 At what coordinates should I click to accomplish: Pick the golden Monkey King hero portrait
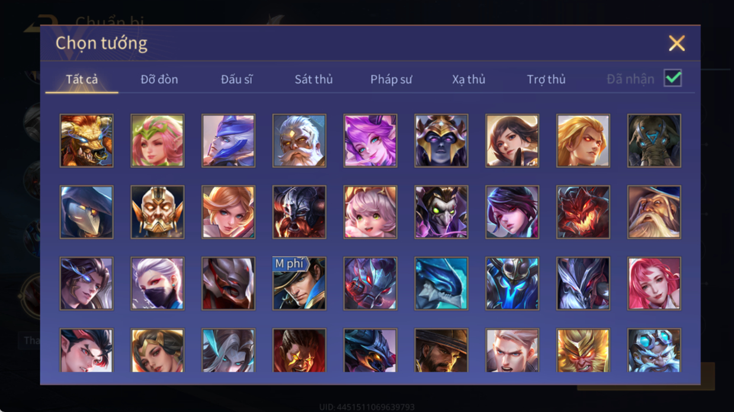click(x=583, y=350)
